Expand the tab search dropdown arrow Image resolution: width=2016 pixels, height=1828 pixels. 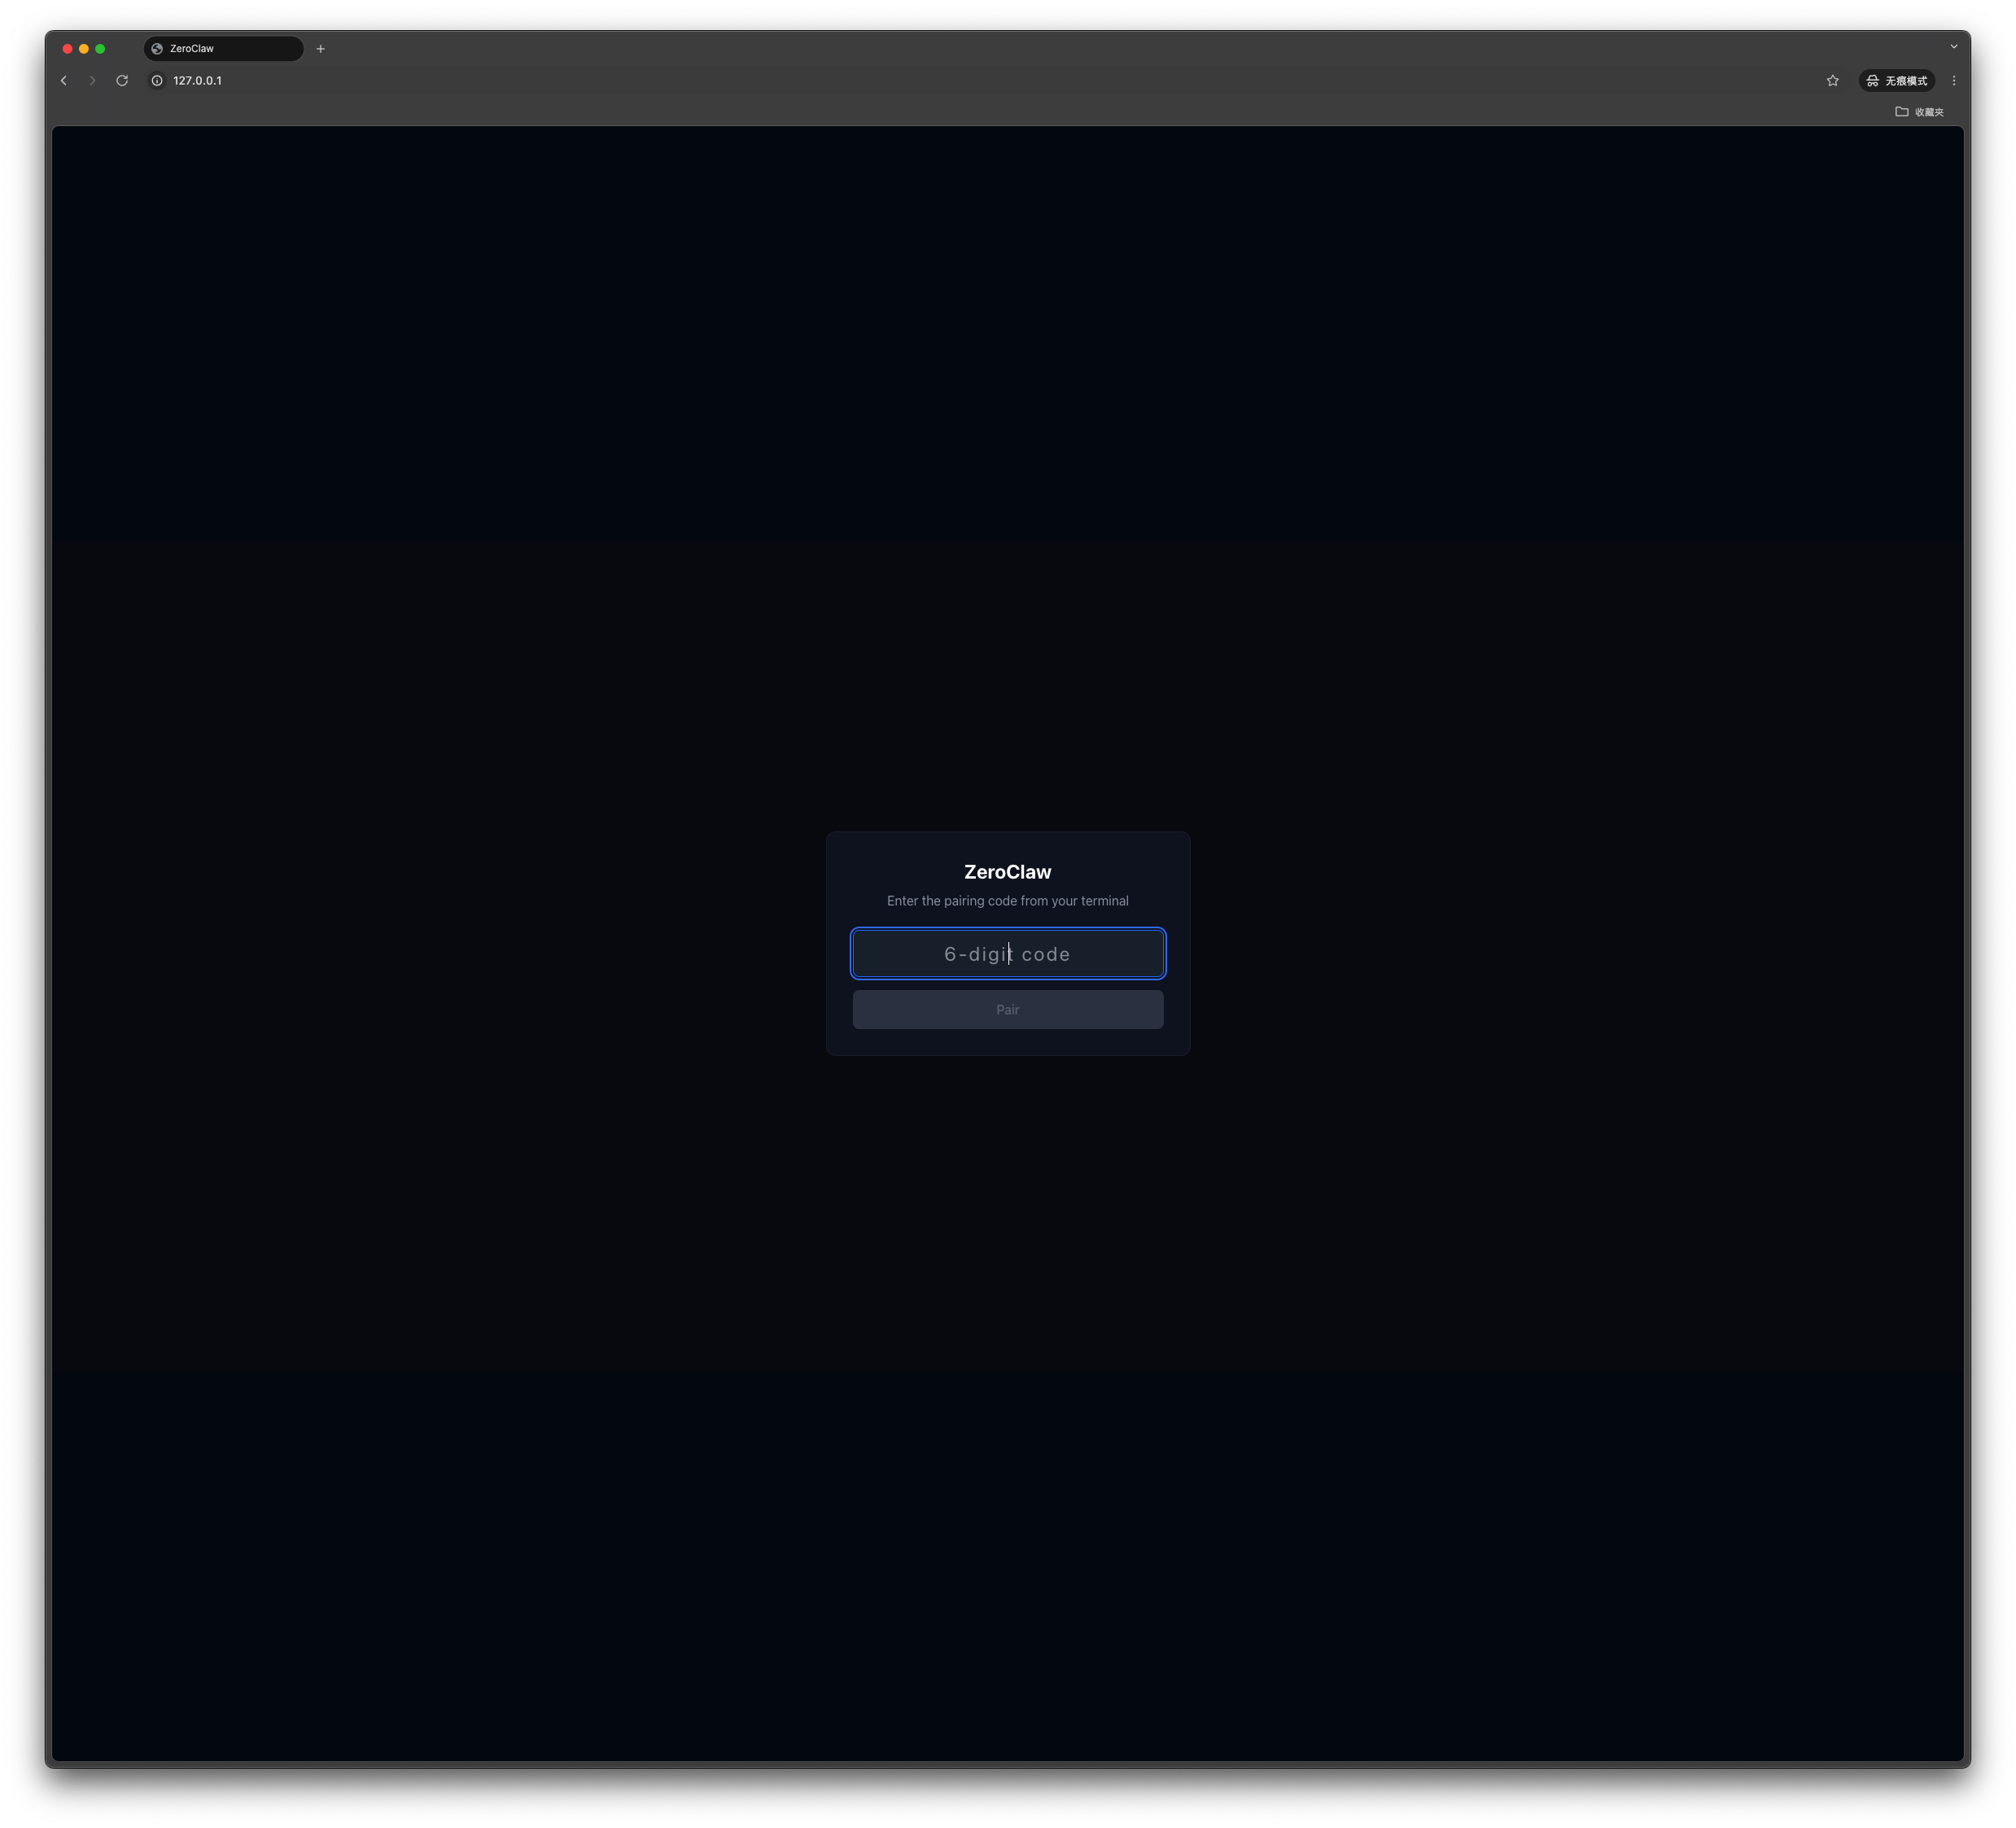(x=1953, y=46)
